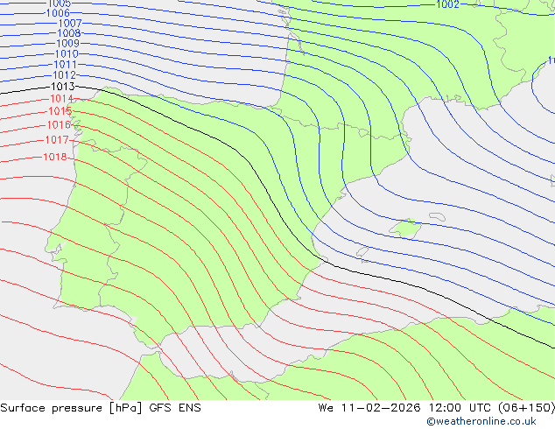Click the 1013 isobar label

63,87
